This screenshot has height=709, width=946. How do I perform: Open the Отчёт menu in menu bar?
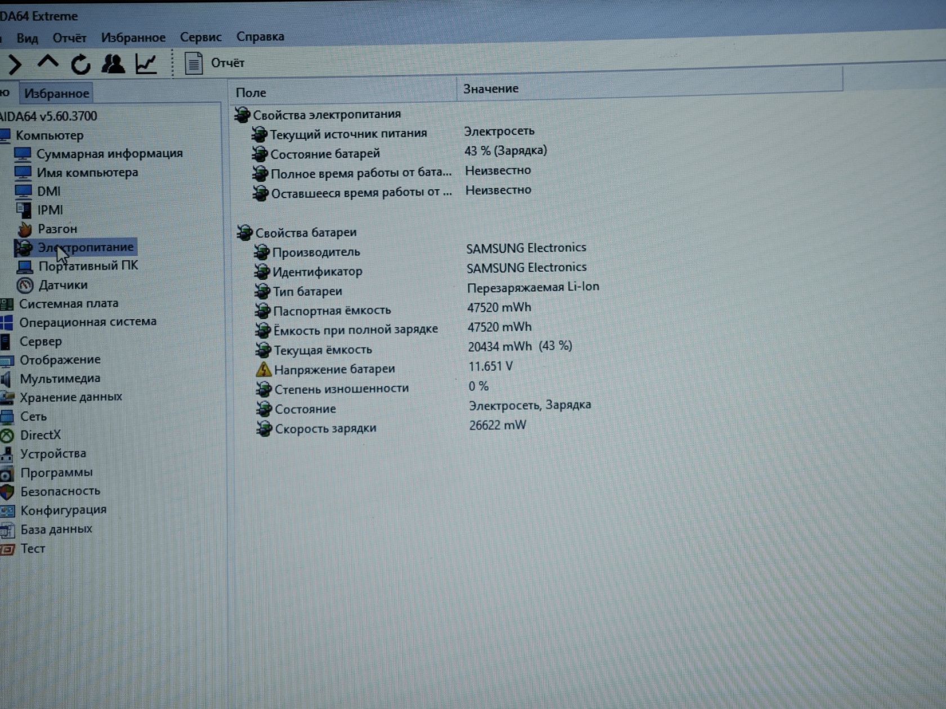(69, 38)
